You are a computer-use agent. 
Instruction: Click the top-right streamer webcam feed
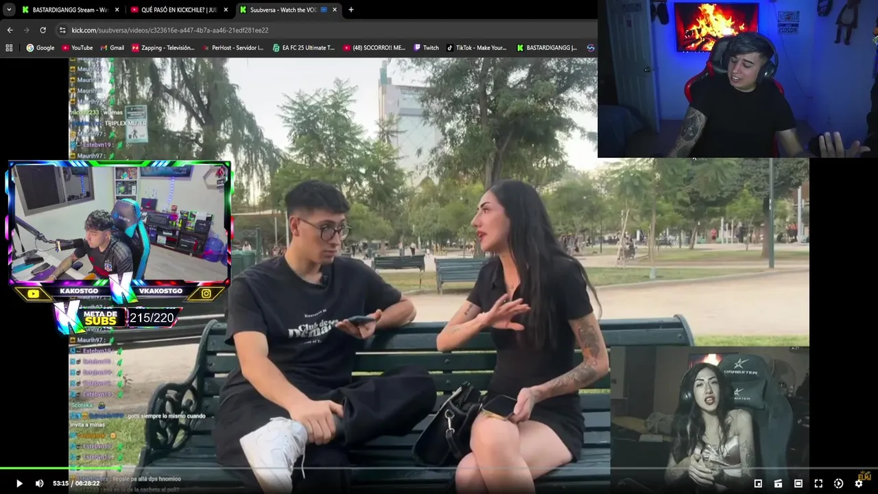(x=737, y=79)
